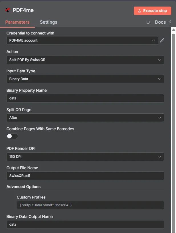Click the Custom Profiles field

90,205
